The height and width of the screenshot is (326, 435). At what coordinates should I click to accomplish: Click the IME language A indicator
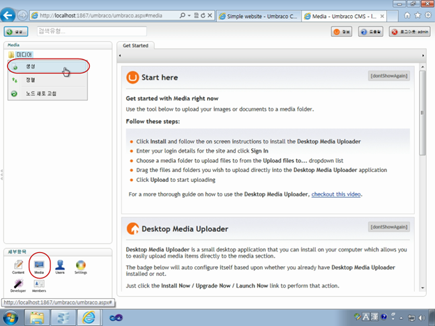click(x=366, y=316)
